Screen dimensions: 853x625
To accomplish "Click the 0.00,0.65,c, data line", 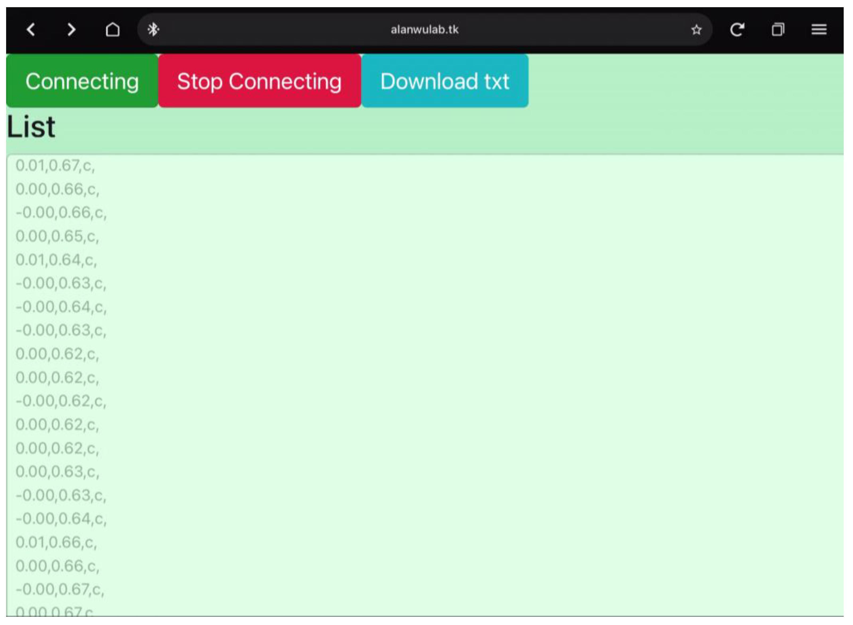I will (x=57, y=236).
